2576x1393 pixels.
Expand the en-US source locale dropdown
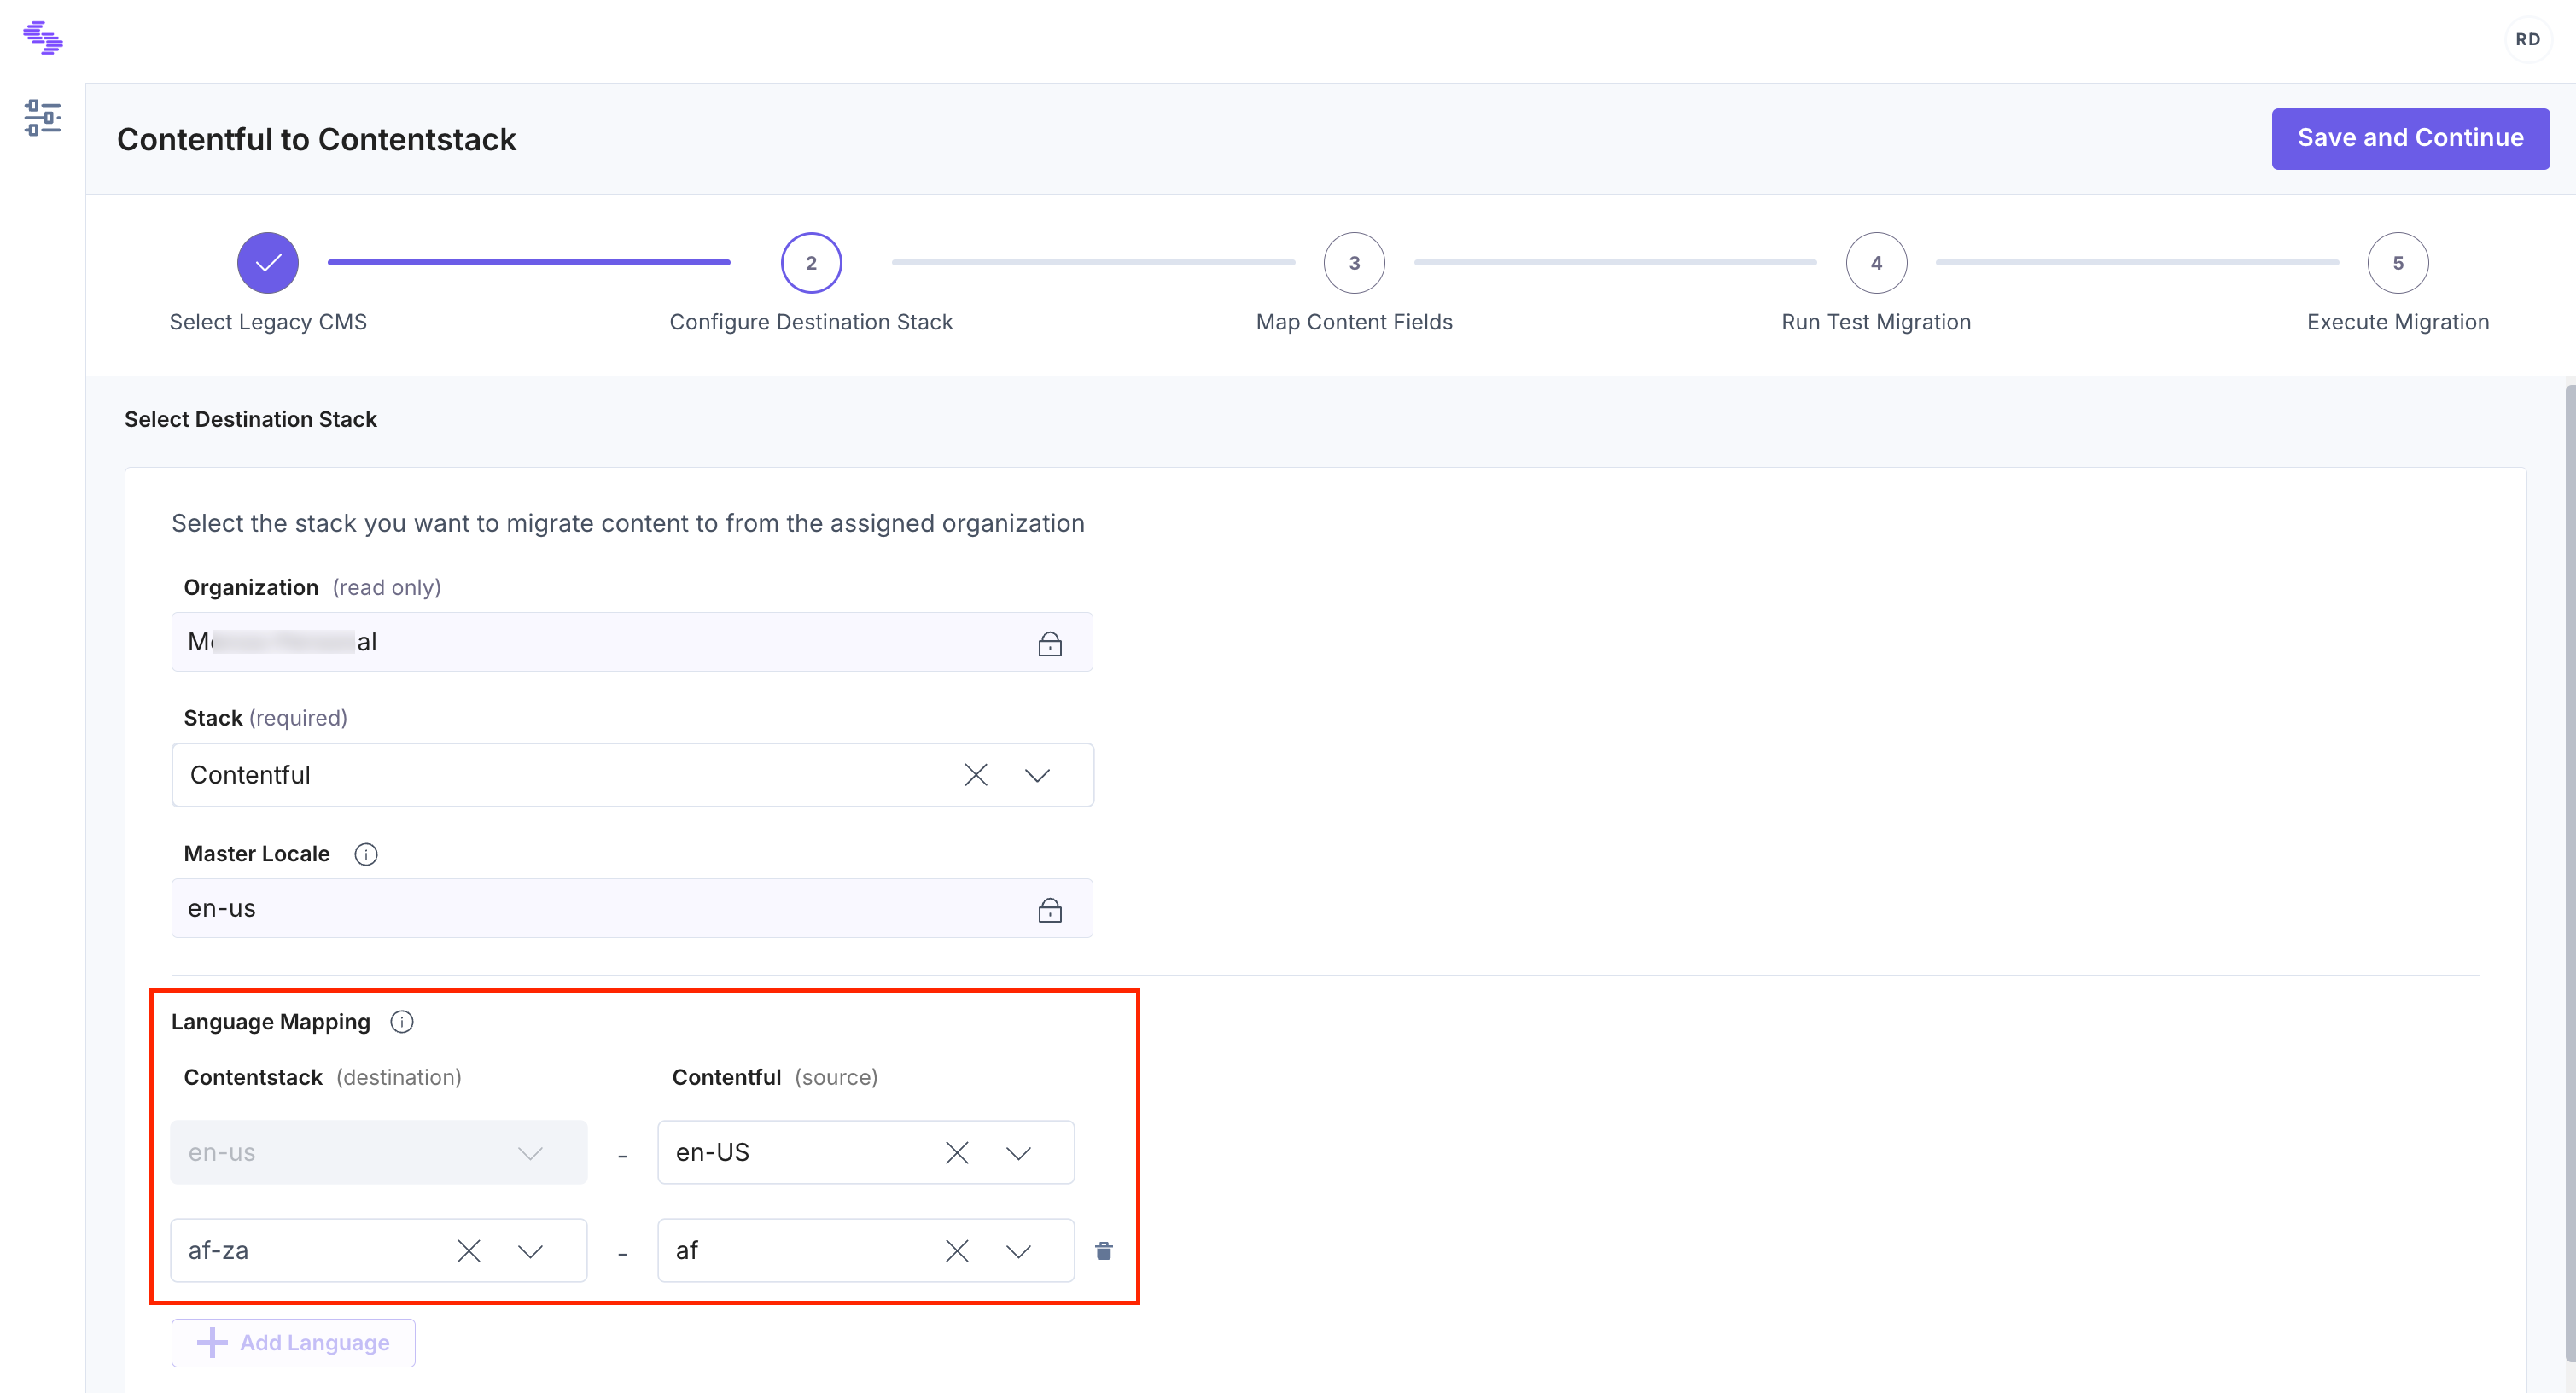tap(1018, 1153)
